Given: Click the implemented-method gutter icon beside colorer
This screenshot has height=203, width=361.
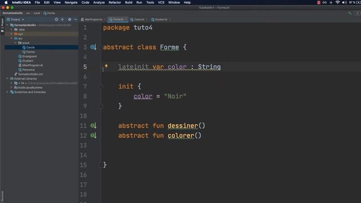Looking at the screenshot, I should (93, 135).
